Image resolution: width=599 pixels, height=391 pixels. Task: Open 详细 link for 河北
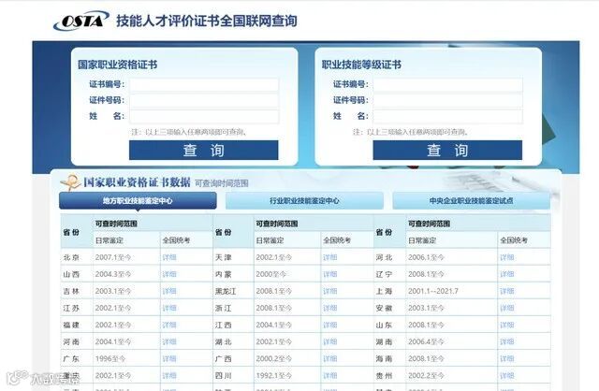point(507,257)
